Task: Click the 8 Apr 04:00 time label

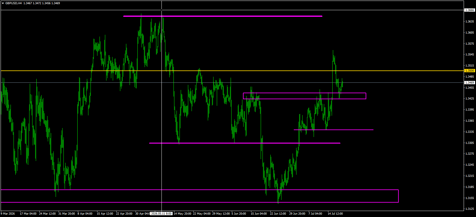Action: pos(85,214)
